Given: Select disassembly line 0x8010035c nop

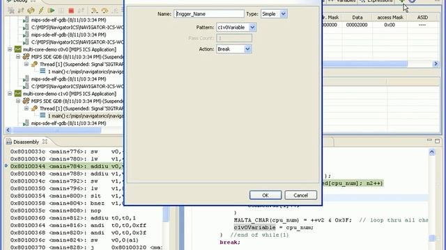Looking at the screenshot, I should tap(56, 210).
